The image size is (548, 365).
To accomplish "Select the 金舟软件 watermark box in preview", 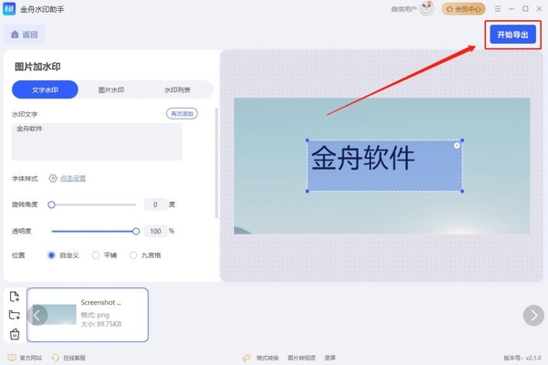I will click(385, 165).
